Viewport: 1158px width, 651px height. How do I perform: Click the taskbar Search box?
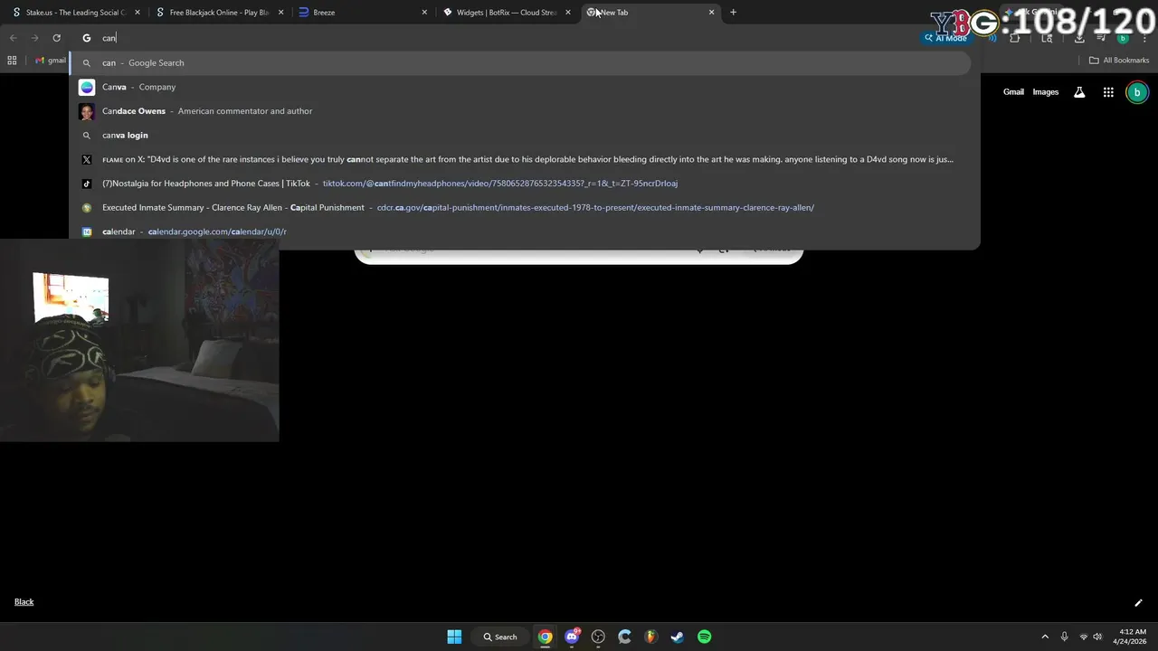point(500,637)
